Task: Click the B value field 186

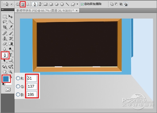Action: point(32,94)
